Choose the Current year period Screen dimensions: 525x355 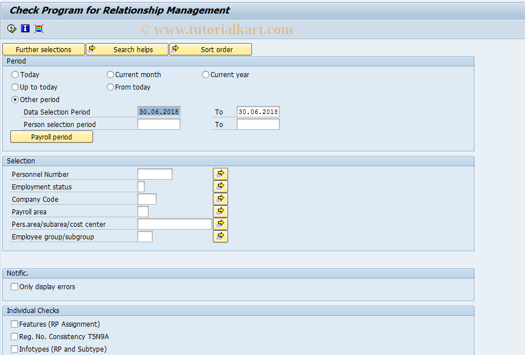pyautogui.click(x=205, y=74)
